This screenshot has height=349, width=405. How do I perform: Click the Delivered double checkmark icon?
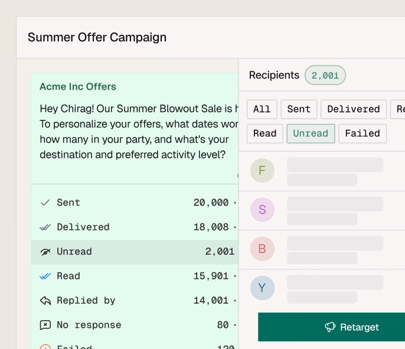pos(45,227)
